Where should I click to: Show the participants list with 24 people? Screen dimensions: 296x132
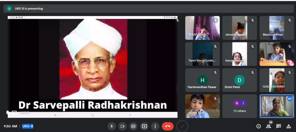tap(269, 126)
